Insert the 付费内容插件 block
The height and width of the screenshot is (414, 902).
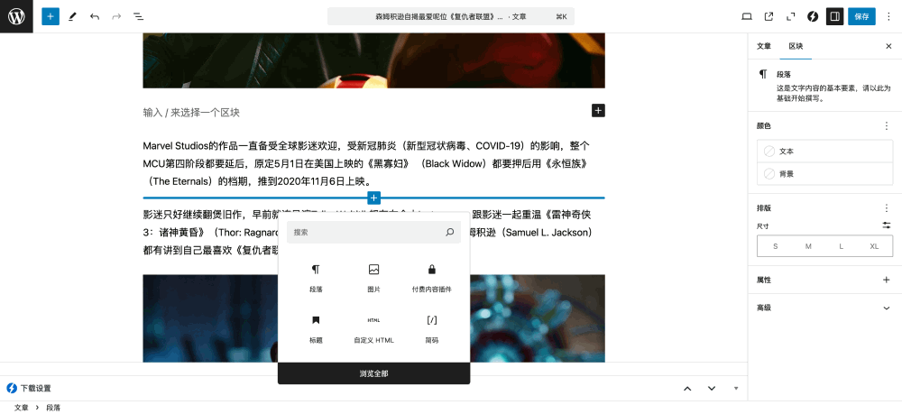pos(432,278)
